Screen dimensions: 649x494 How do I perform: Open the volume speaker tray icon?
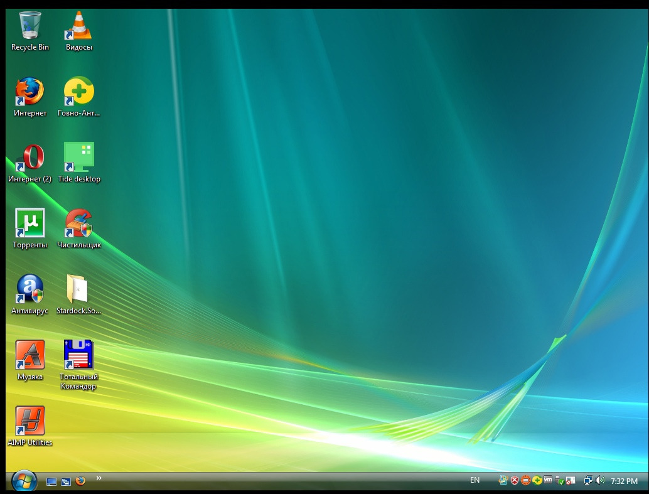(600, 481)
